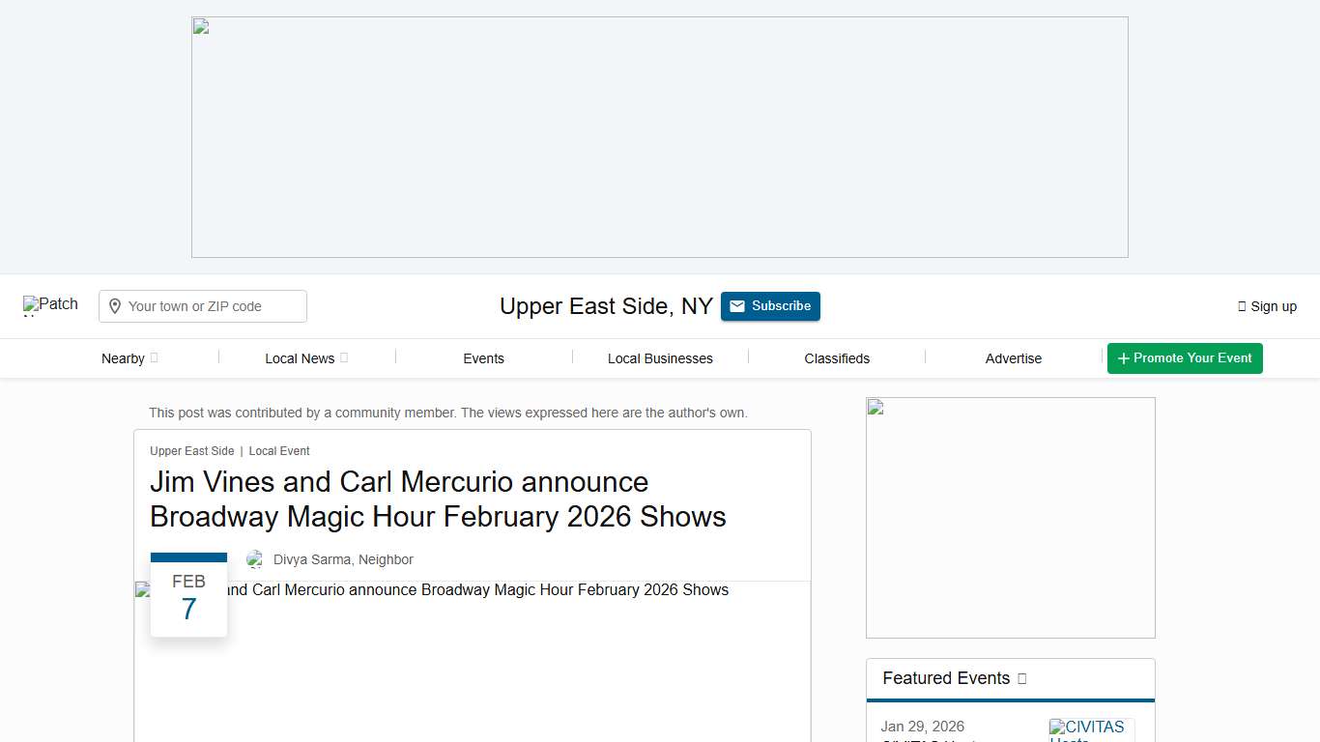Click the Patch logo
1320x742 pixels.
pos(50,305)
